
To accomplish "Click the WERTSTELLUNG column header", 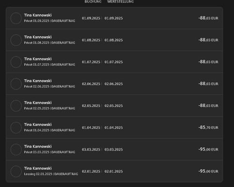I will pyautogui.click(x=120, y=1).
